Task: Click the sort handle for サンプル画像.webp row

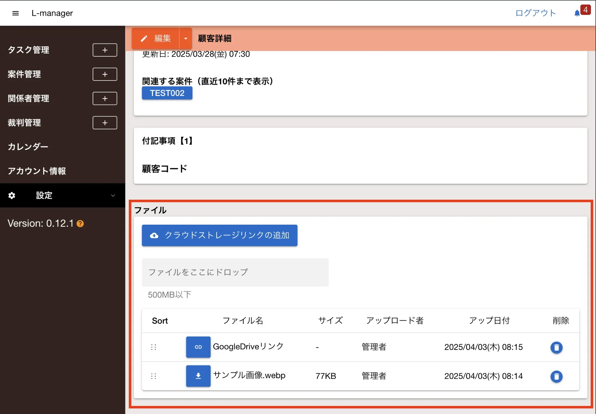Action: coord(154,376)
